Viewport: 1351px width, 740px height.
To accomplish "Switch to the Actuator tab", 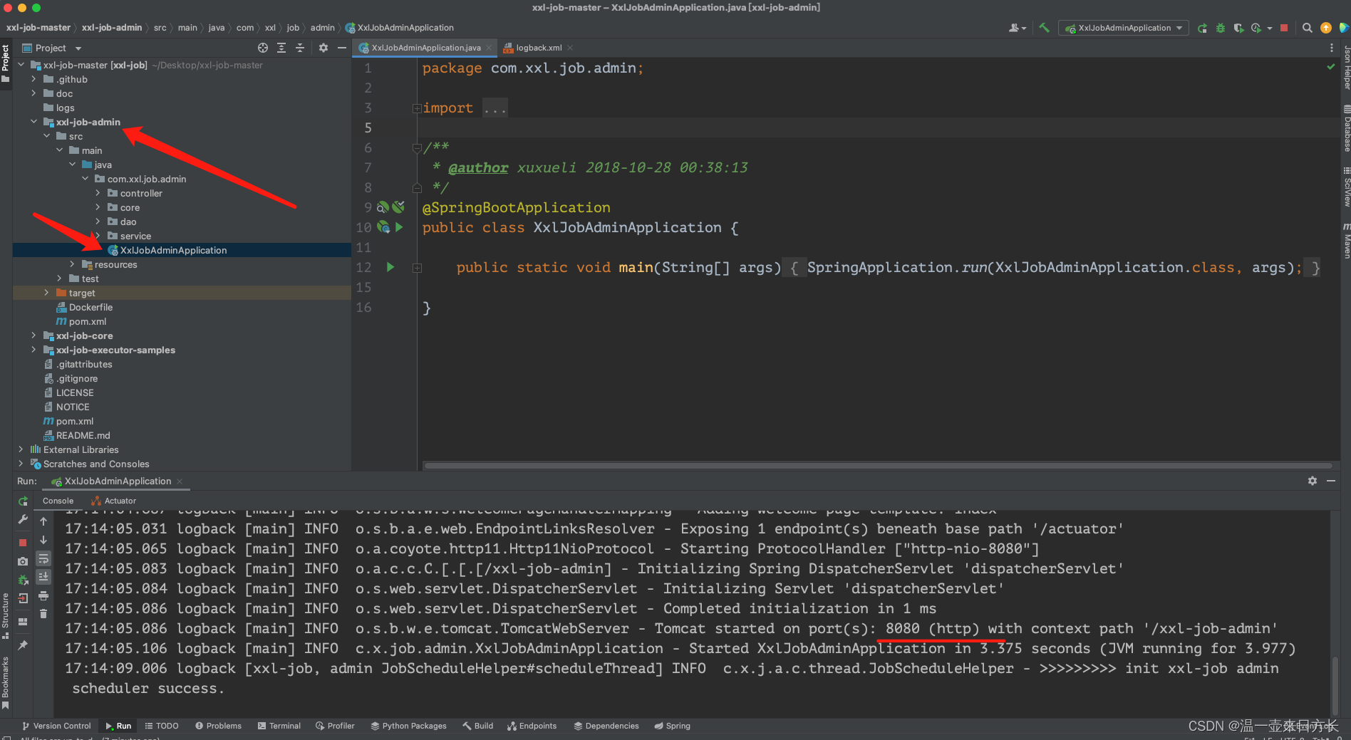I will click(x=113, y=501).
